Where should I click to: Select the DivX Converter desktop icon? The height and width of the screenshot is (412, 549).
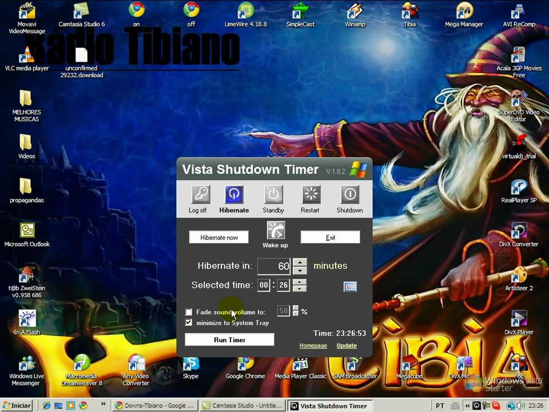pyautogui.click(x=519, y=235)
